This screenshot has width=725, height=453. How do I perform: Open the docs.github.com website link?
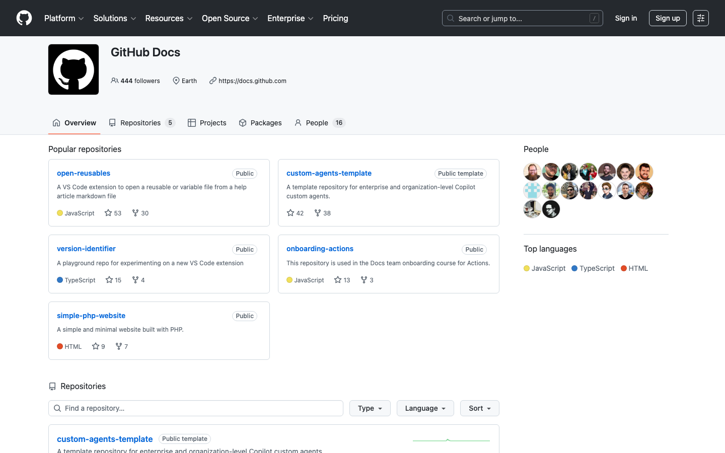[x=252, y=81]
